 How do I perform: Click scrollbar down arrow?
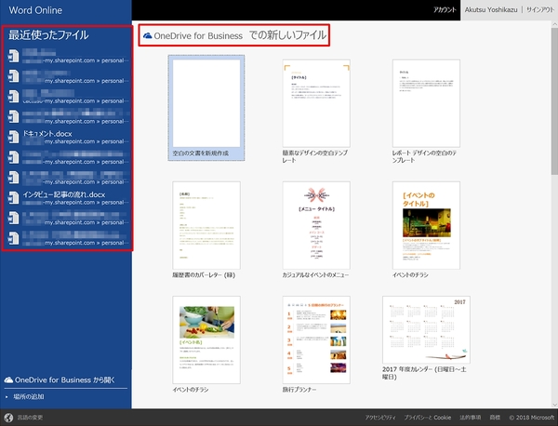point(554,405)
